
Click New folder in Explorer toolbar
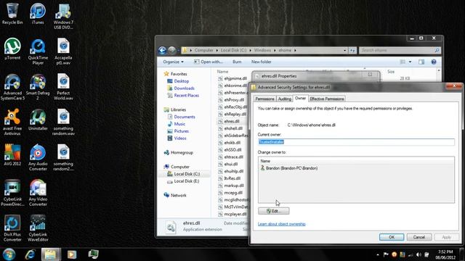pyautogui.click(x=262, y=62)
